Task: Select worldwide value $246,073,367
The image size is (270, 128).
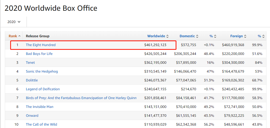Action: tap(155, 80)
